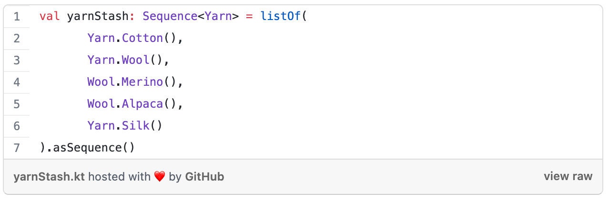Click the Silk text on line 6

click(136, 126)
